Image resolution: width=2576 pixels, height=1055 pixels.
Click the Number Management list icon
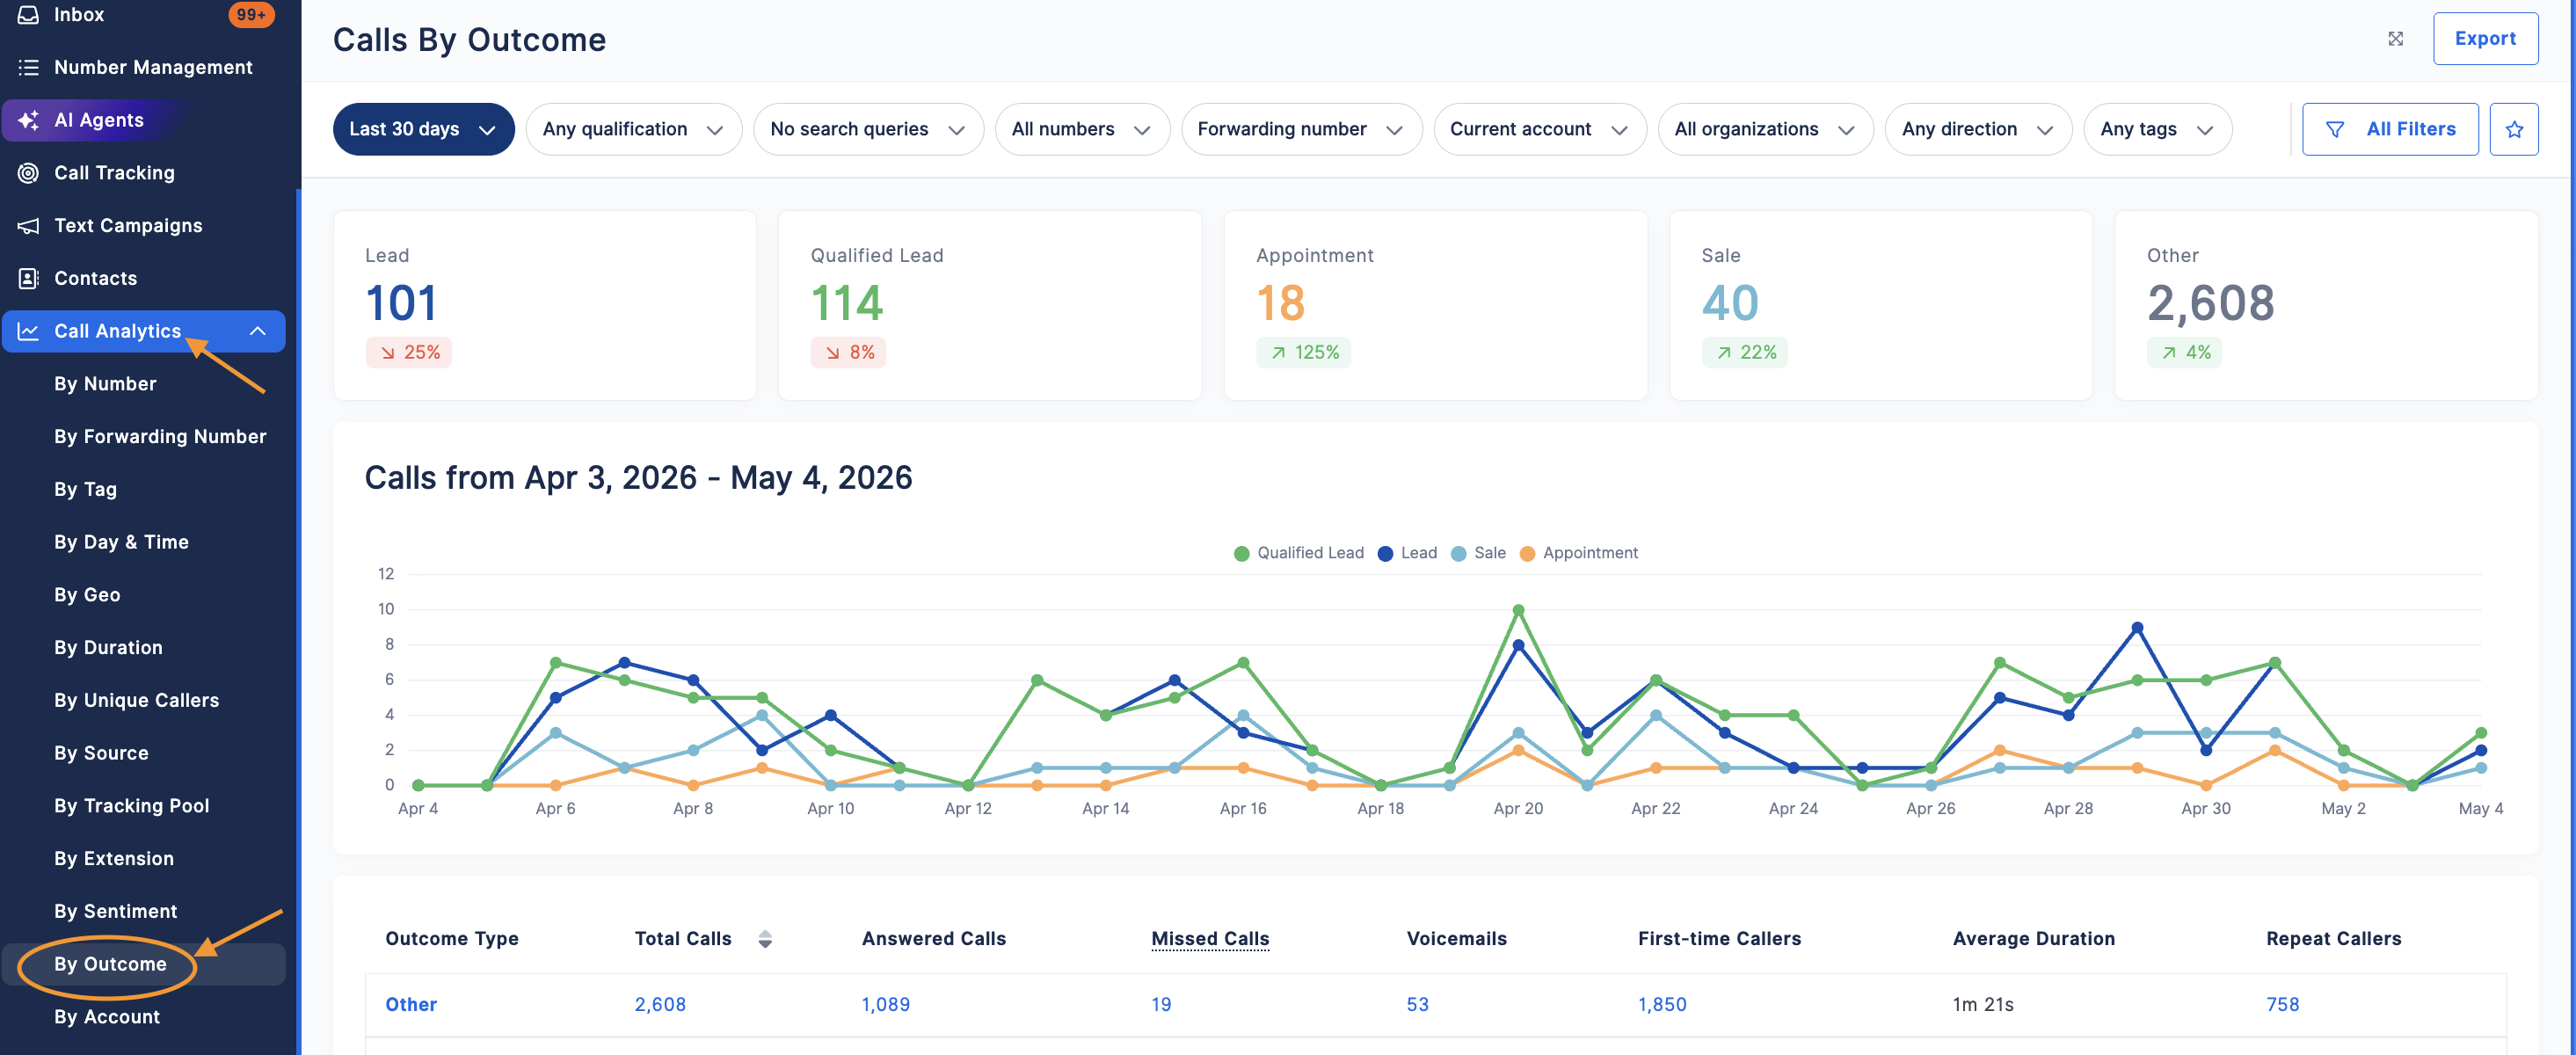28,67
